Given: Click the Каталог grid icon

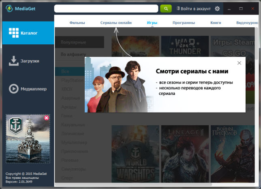Looking at the screenshot, I should [14, 33].
